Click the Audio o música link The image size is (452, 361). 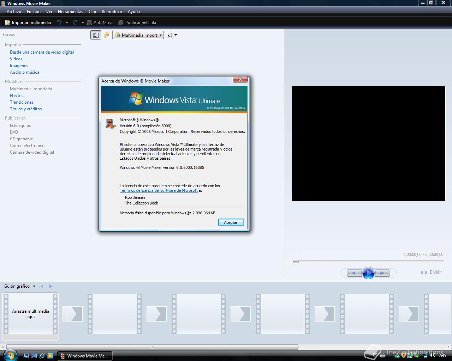24,72
